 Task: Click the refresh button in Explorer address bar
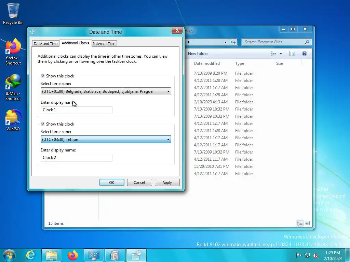233,42
